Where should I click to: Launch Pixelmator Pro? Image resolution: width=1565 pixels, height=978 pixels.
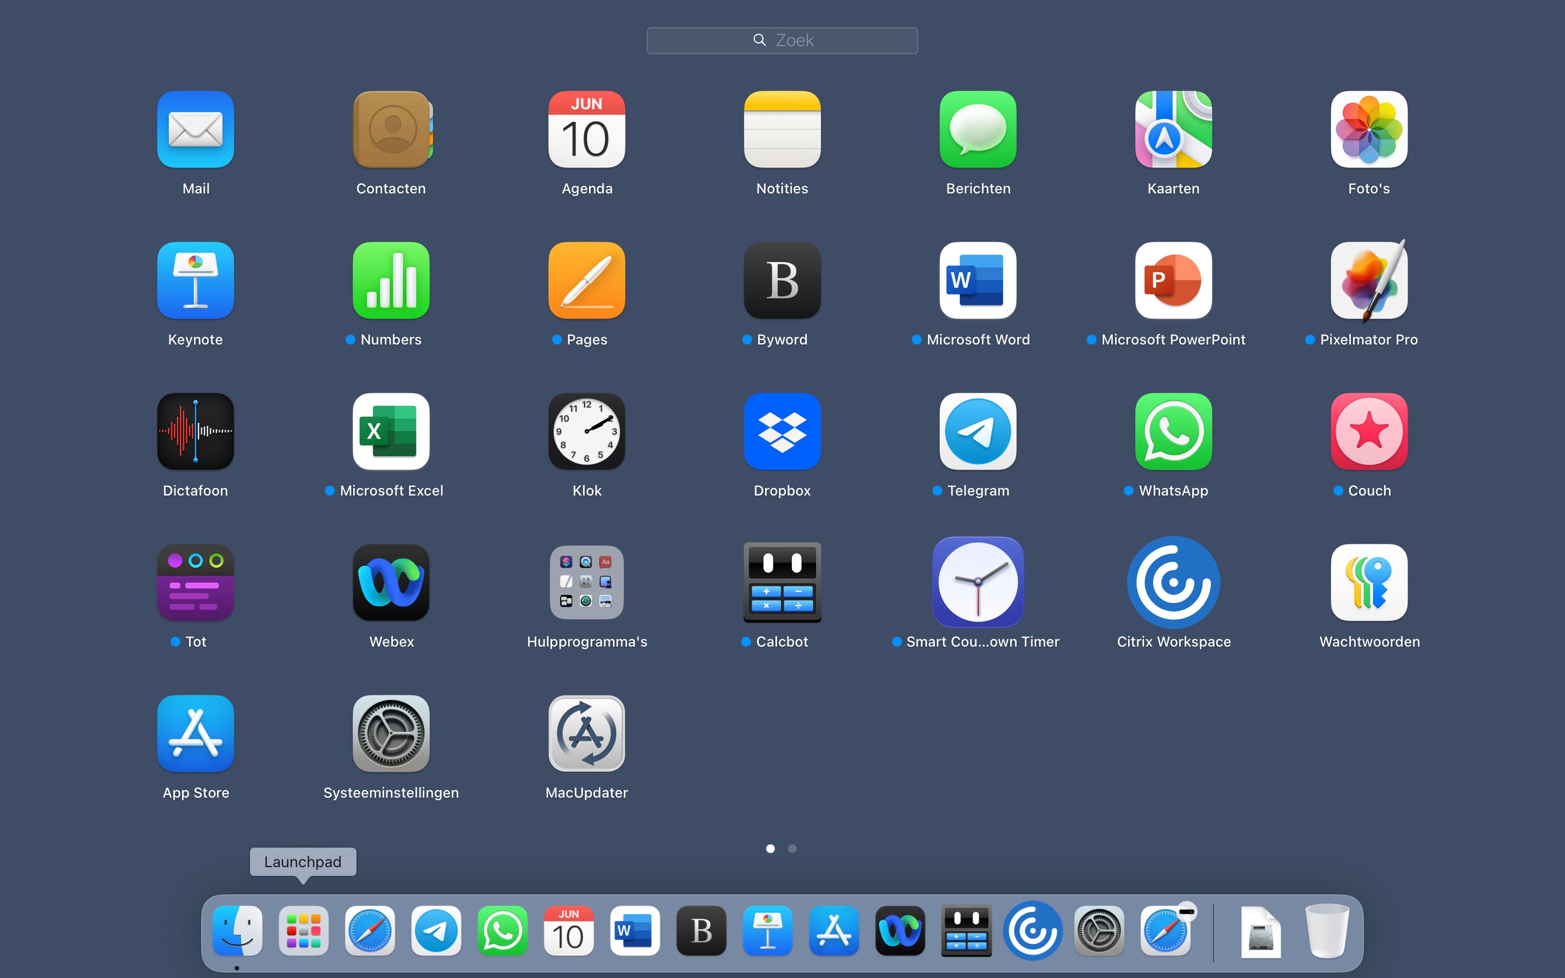tap(1369, 280)
